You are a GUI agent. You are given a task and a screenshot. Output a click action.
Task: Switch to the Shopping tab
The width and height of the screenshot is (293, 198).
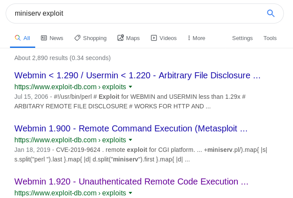[90, 38]
